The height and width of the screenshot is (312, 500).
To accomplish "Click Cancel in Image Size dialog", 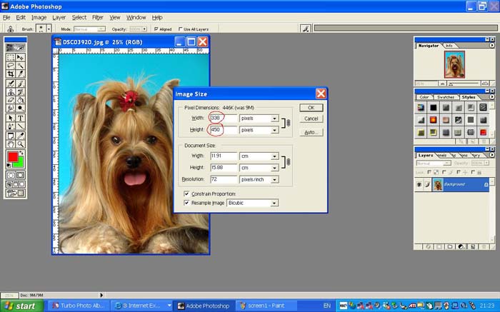I will coord(311,119).
